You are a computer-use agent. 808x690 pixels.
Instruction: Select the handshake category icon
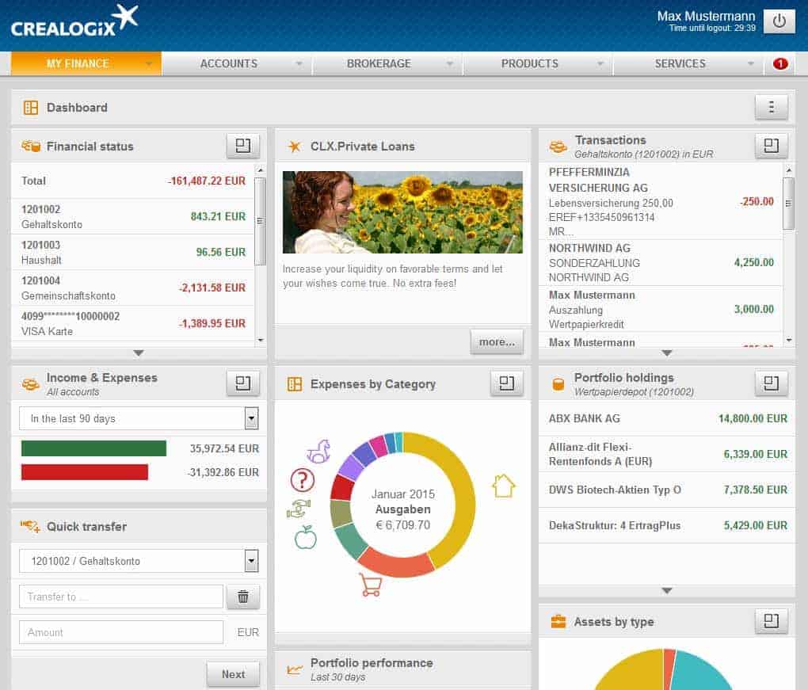pyautogui.click(x=299, y=509)
